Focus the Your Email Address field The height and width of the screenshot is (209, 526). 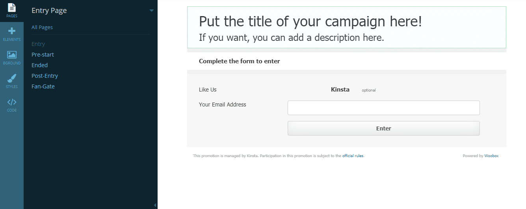click(383, 108)
